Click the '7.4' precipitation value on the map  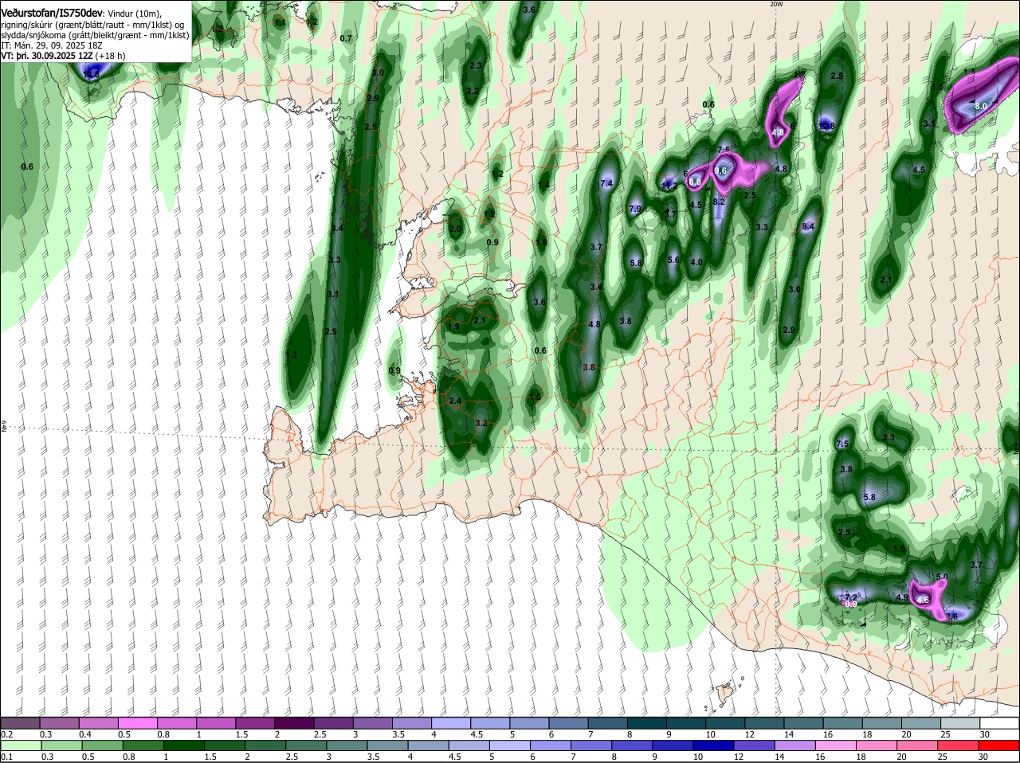coord(606,184)
